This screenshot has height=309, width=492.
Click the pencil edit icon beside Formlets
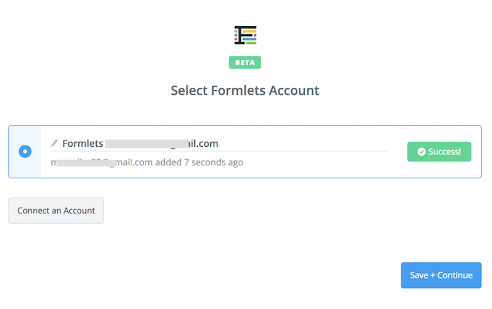click(x=55, y=143)
